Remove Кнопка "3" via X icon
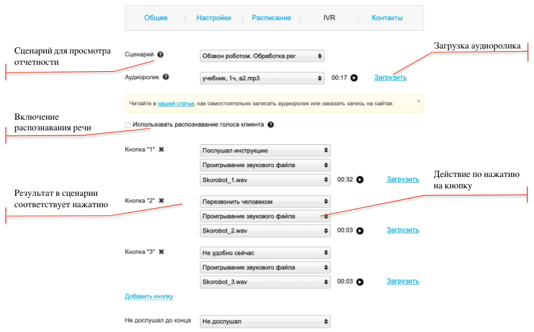 click(x=162, y=252)
